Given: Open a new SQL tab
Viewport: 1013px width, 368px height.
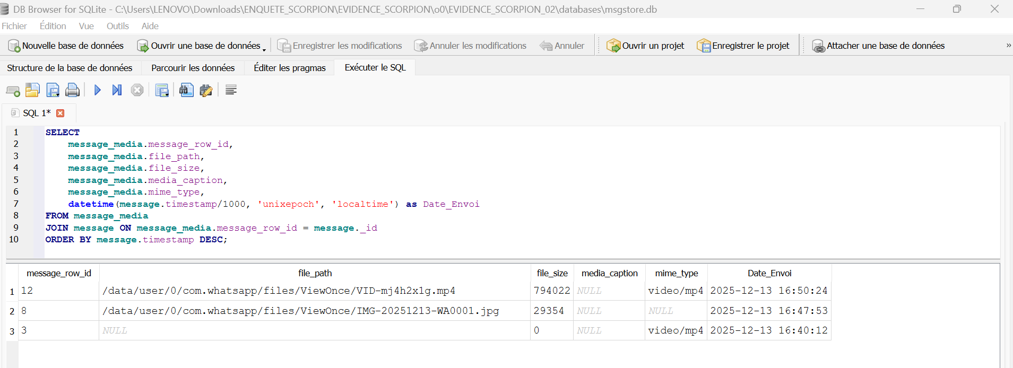Looking at the screenshot, I should pos(13,91).
